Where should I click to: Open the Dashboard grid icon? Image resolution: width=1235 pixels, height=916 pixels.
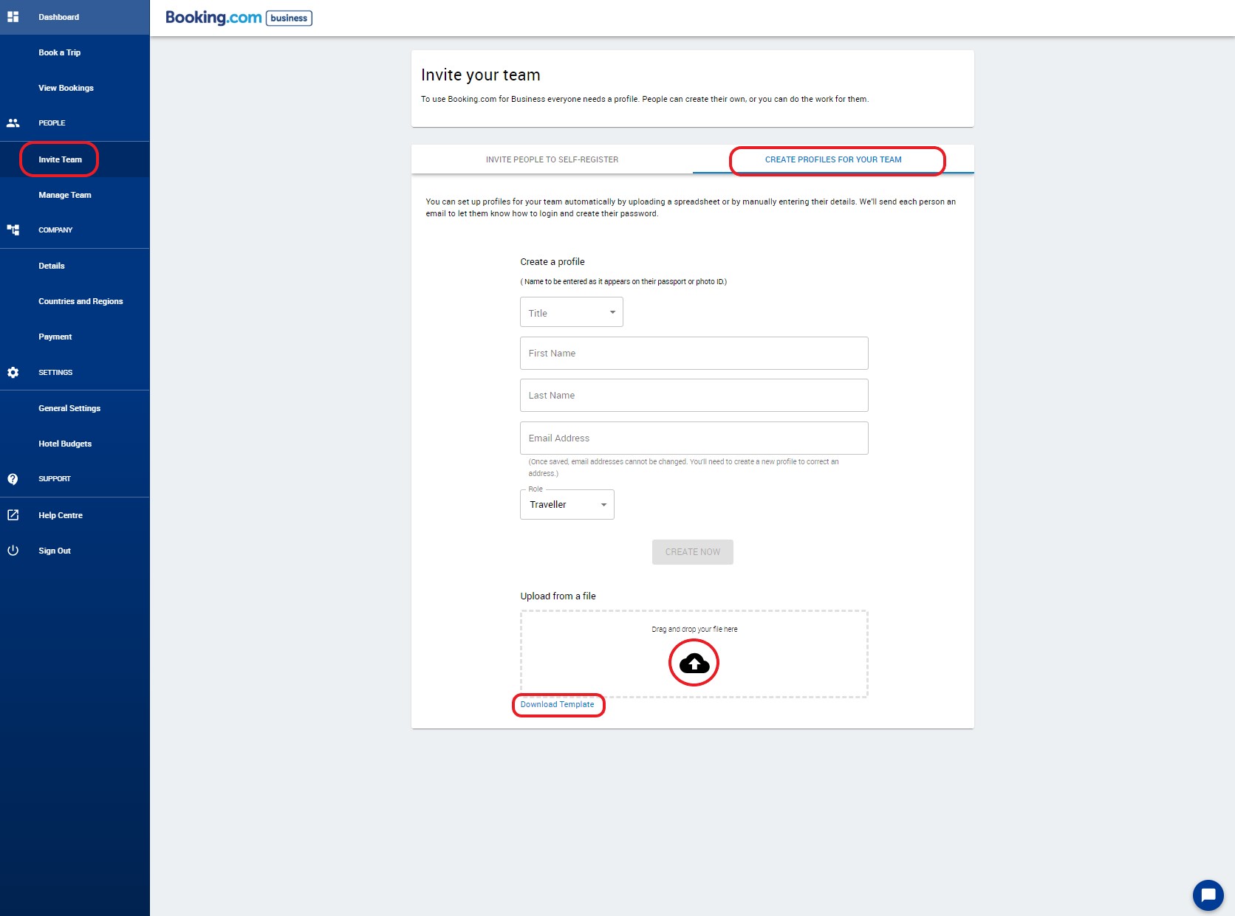coord(13,16)
